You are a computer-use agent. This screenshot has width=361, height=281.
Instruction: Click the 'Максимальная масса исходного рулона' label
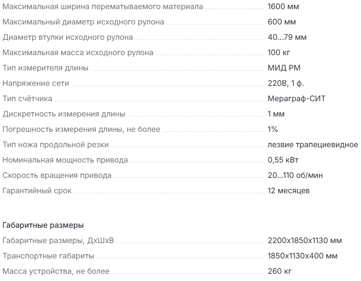pyautogui.click(x=78, y=53)
